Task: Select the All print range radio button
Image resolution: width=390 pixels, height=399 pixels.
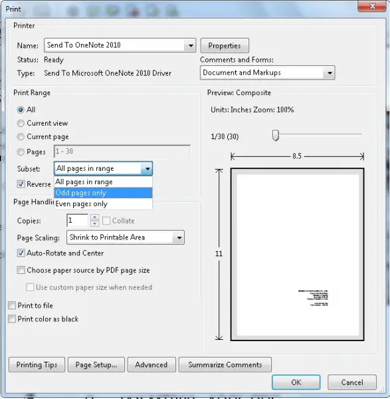Action: pyautogui.click(x=21, y=110)
